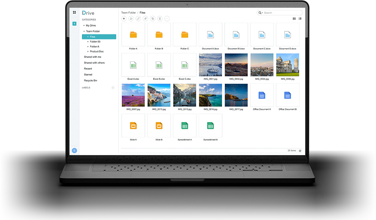The width and height of the screenshot is (376, 220).
Task: Open the search options dropdown arrow
Action: click(x=262, y=13)
